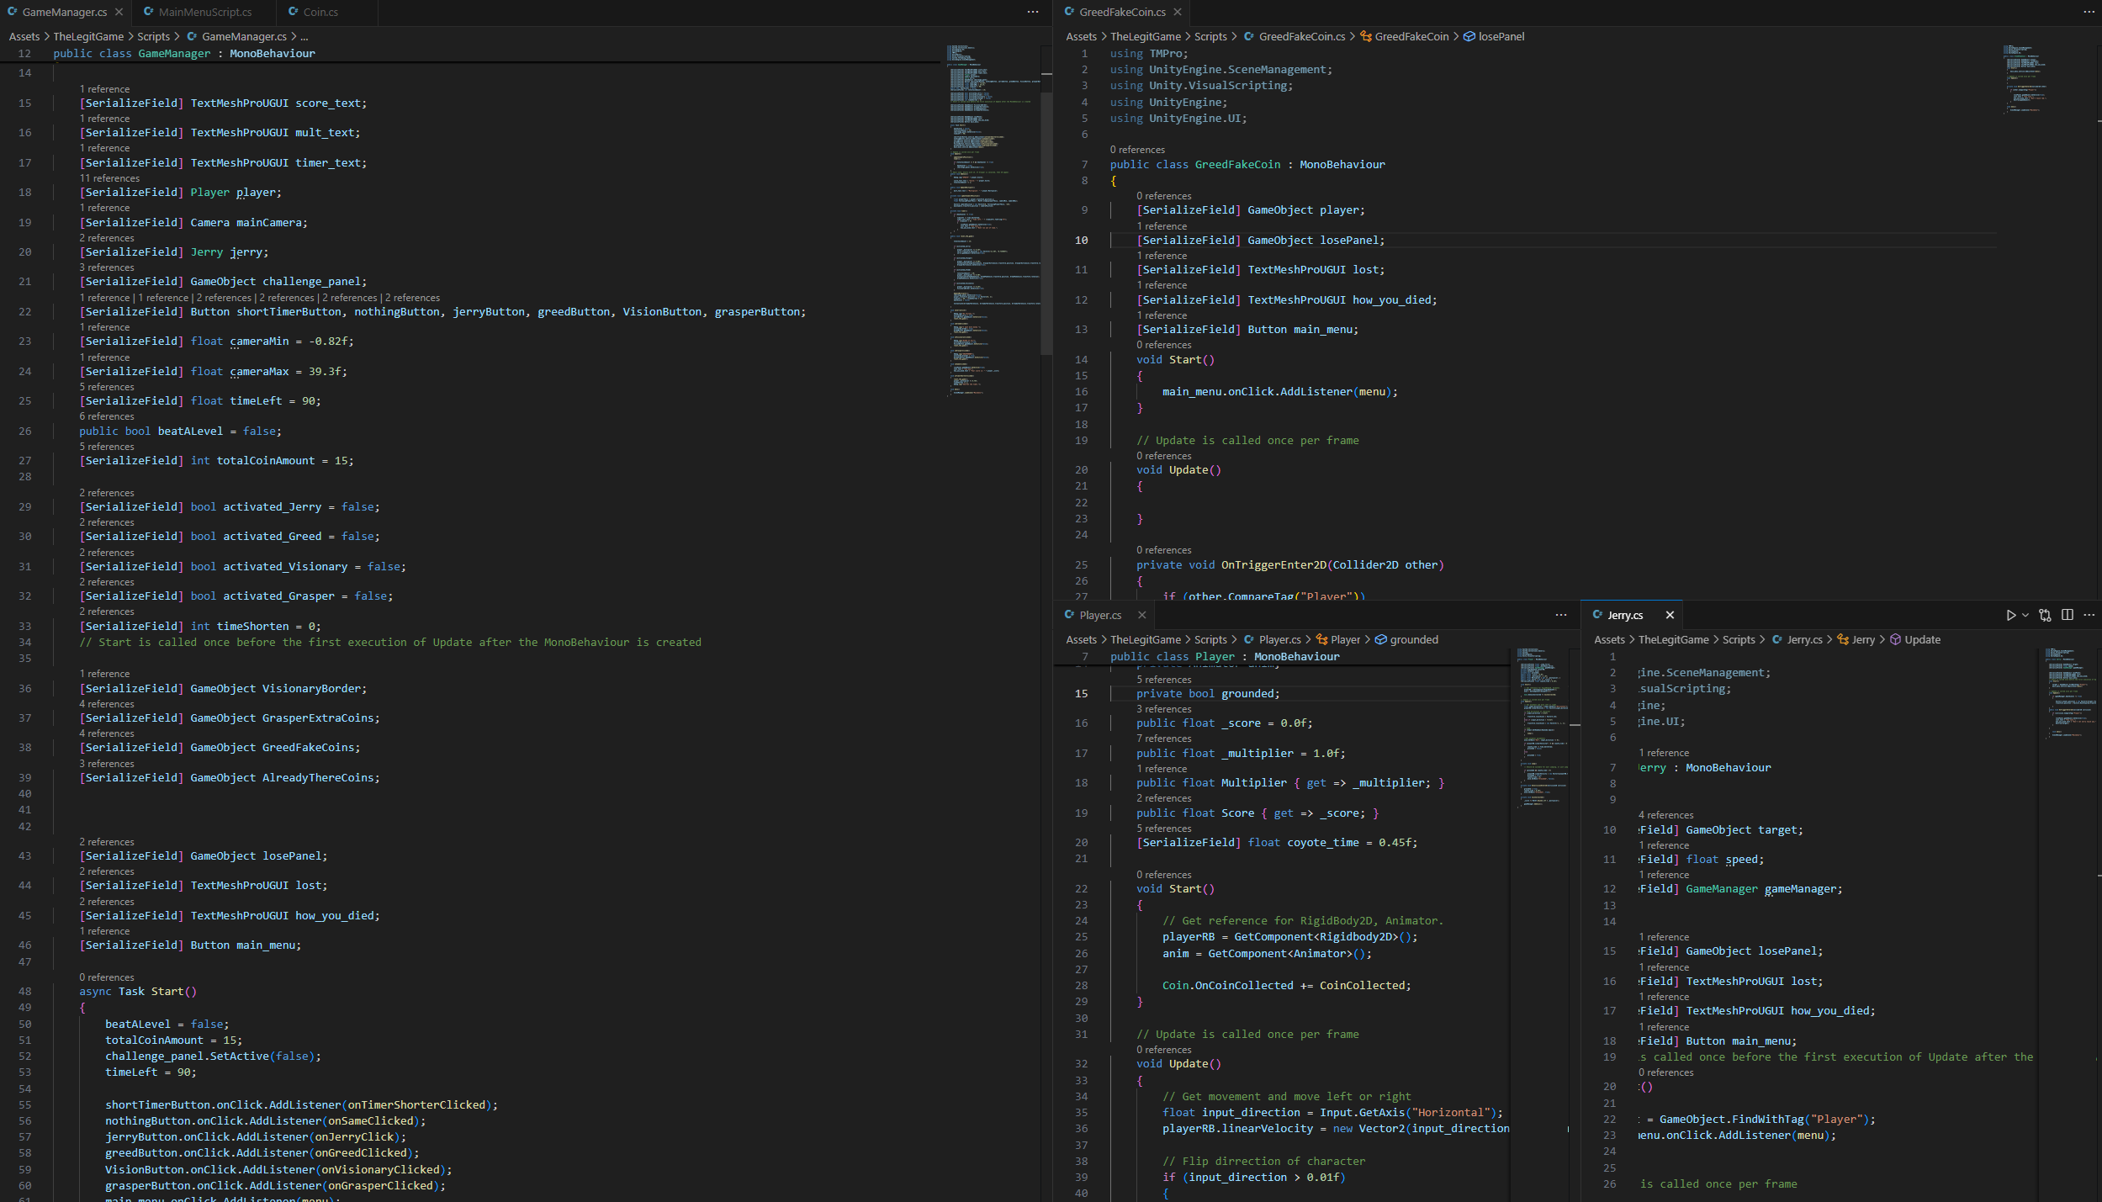
Task: Click the method cube icon before Update breadcrumb
Action: click(1895, 639)
